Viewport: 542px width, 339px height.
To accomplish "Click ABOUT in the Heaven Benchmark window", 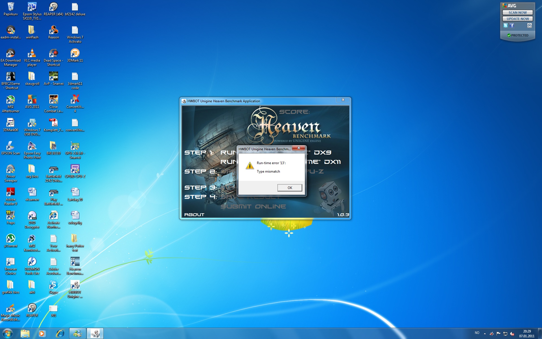I will point(194,215).
